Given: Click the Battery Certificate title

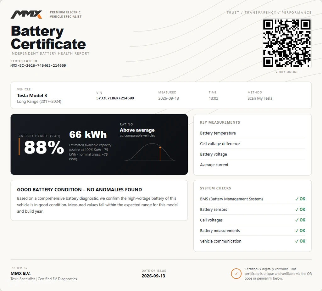Looking at the screenshot, I should (x=48, y=37).
